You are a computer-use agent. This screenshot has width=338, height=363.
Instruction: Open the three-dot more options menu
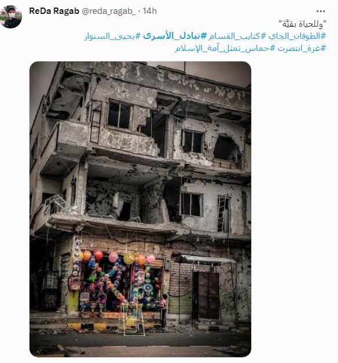(321, 11)
